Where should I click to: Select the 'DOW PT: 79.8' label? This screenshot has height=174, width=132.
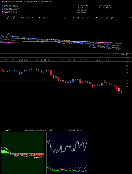[x=10, y=12]
